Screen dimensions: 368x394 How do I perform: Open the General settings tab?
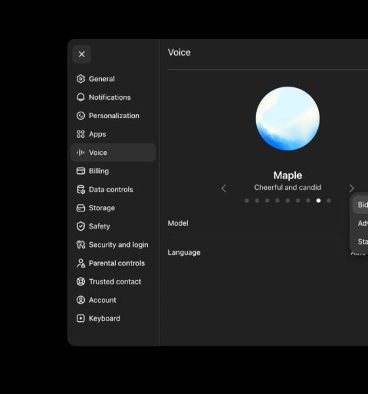pos(113,79)
